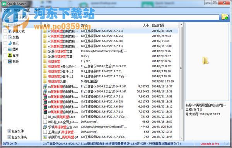Select the 工具皮肤-英雄联盟 file name
The width and height of the screenshot is (232, 148).
63,132
